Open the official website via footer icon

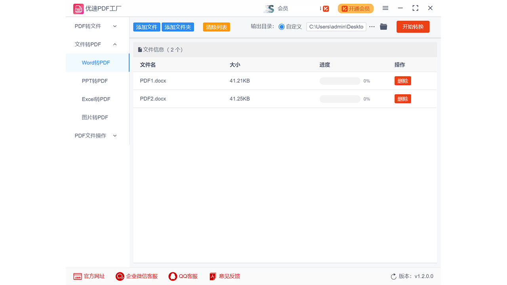pyautogui.click(x=77, y=276)
